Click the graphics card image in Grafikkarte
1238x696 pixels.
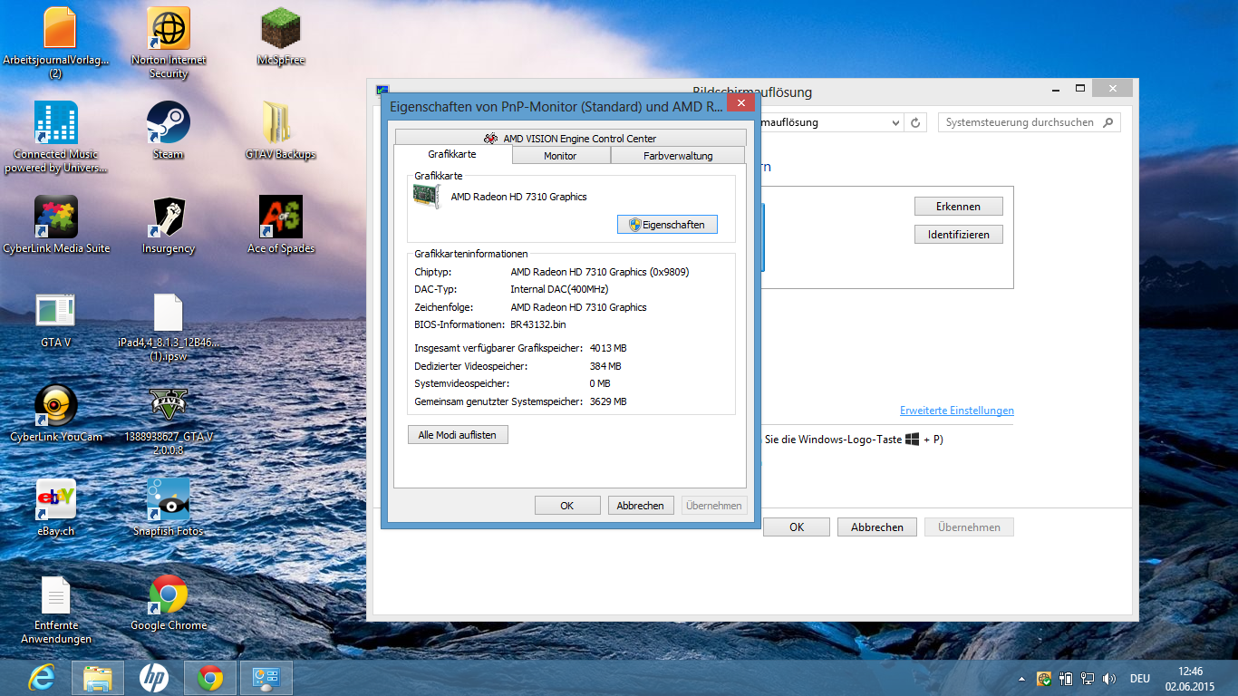coord(426,197)
